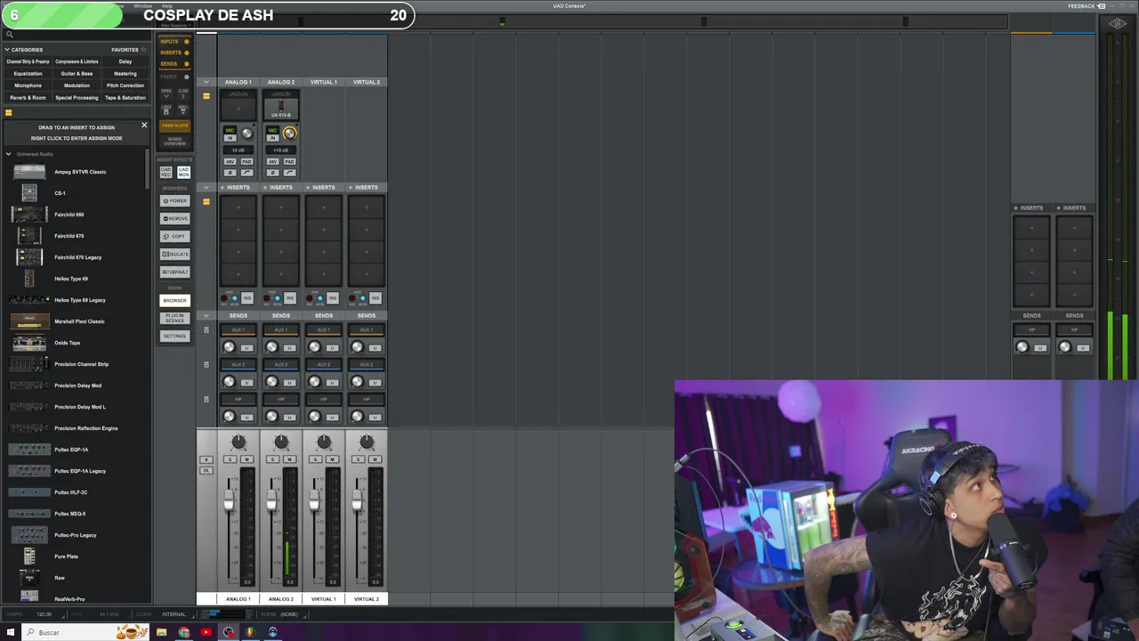Choose the Fairchild 660 plug-in icon
This screenshot has width=1139, height=641.
28,215
